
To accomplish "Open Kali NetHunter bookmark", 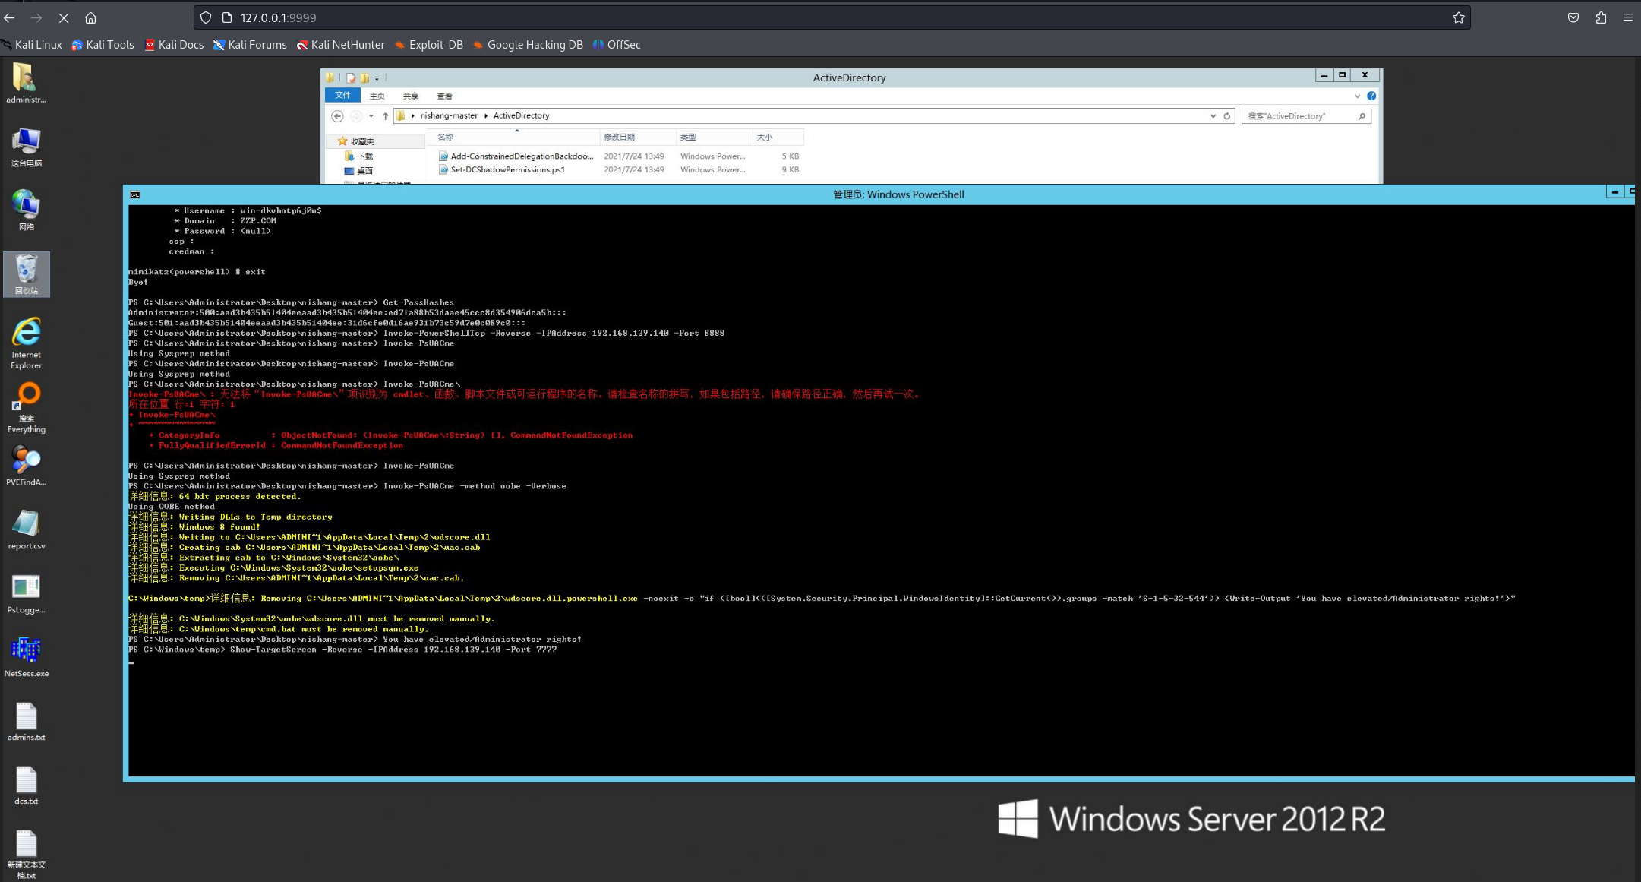I will (x=340, y=45).
